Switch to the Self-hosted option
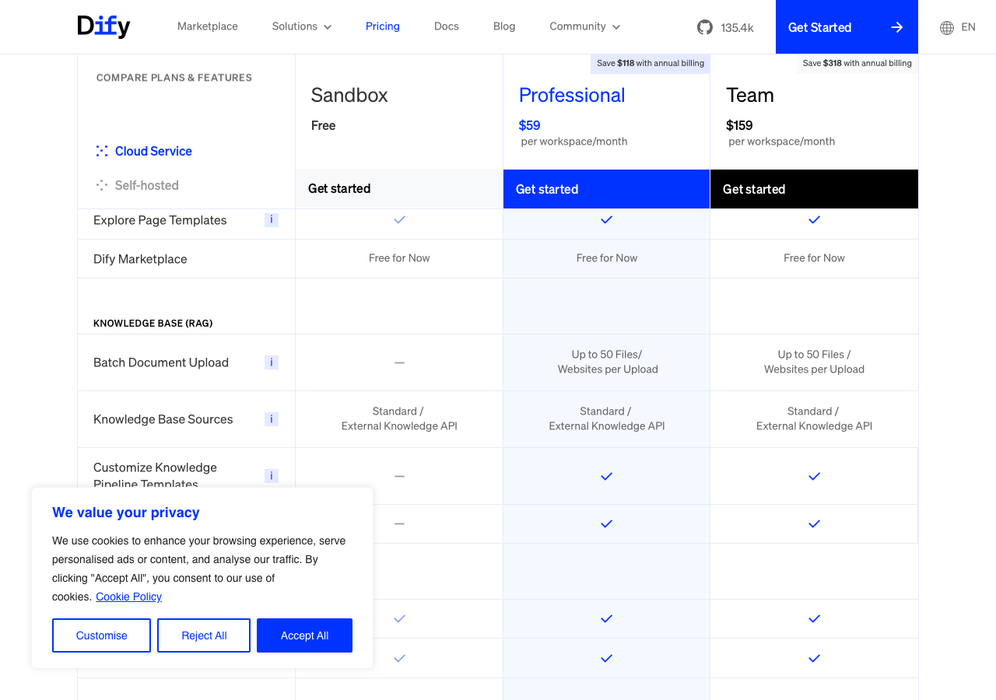 point(146,185)
